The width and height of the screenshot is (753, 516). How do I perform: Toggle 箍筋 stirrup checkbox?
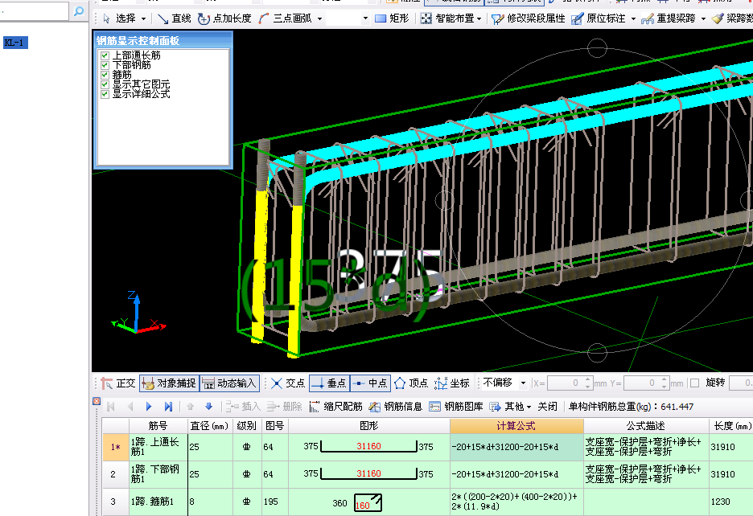click(x=105, y=75)
